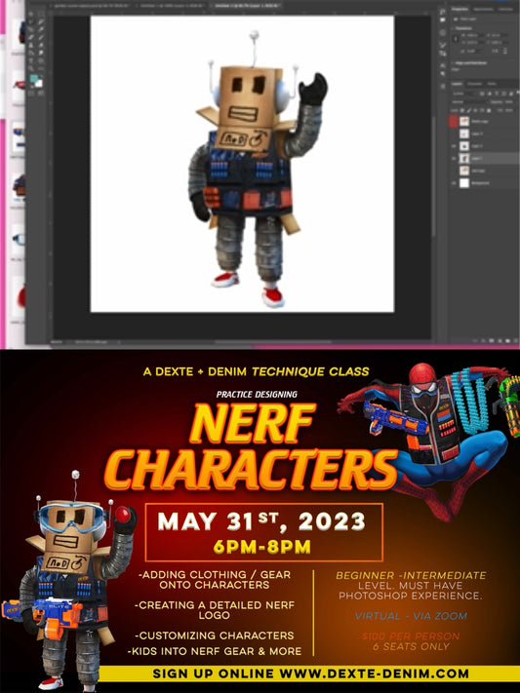Click the Transform width W field
Viewport: 520px width, 693px height.
(x=472, y=35)
